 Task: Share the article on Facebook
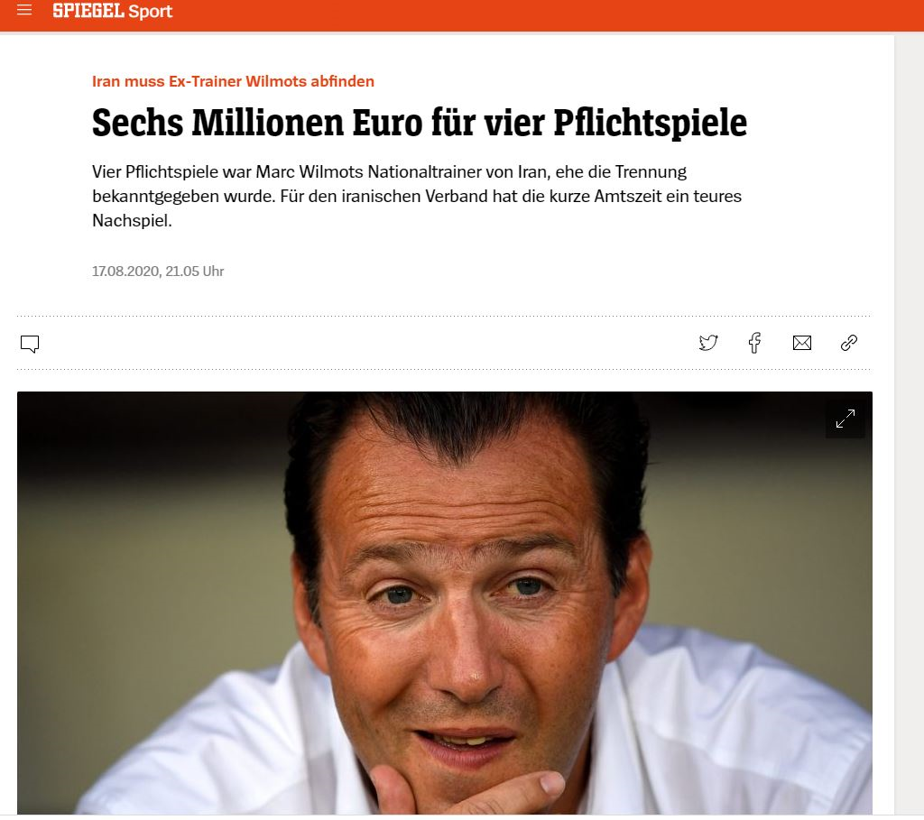coord(754,343)
